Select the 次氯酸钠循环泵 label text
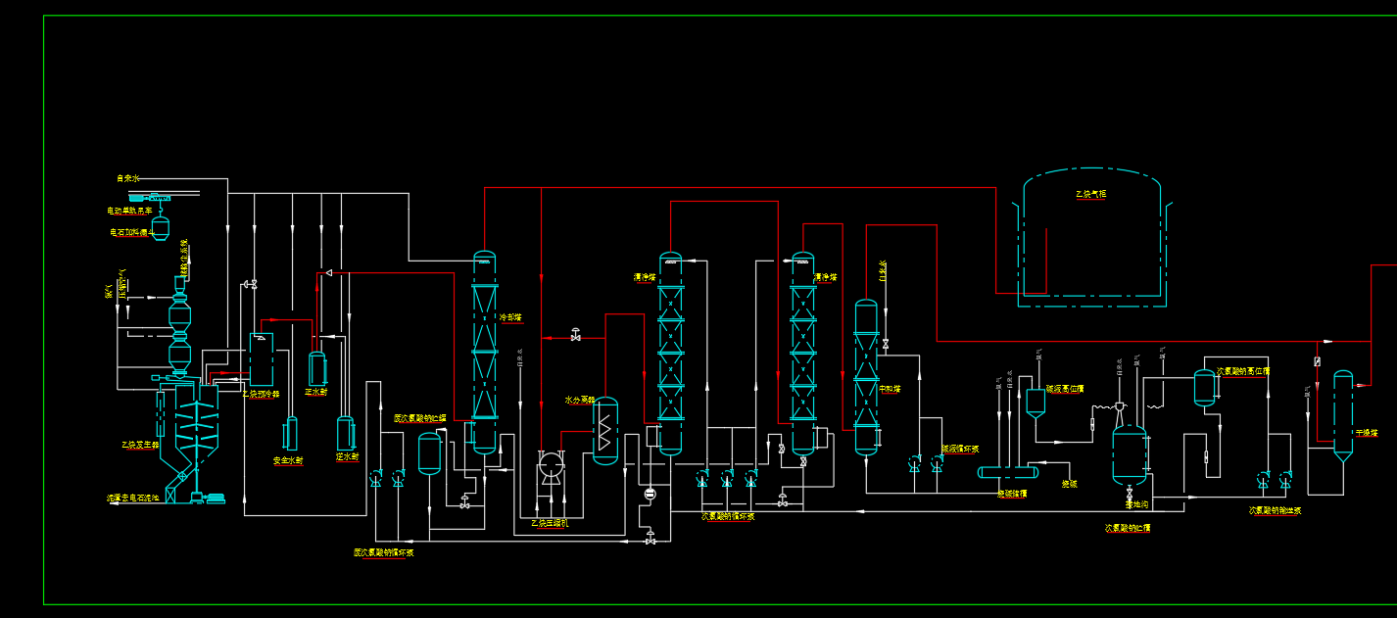 (x=728, y=516)
